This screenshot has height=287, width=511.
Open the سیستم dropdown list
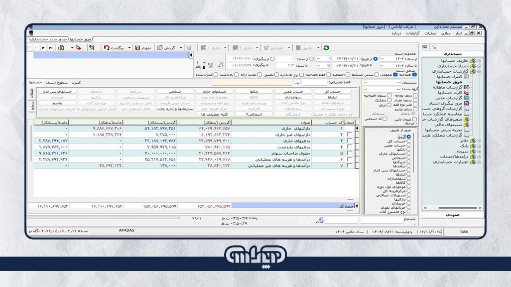(x=367, y=83)
